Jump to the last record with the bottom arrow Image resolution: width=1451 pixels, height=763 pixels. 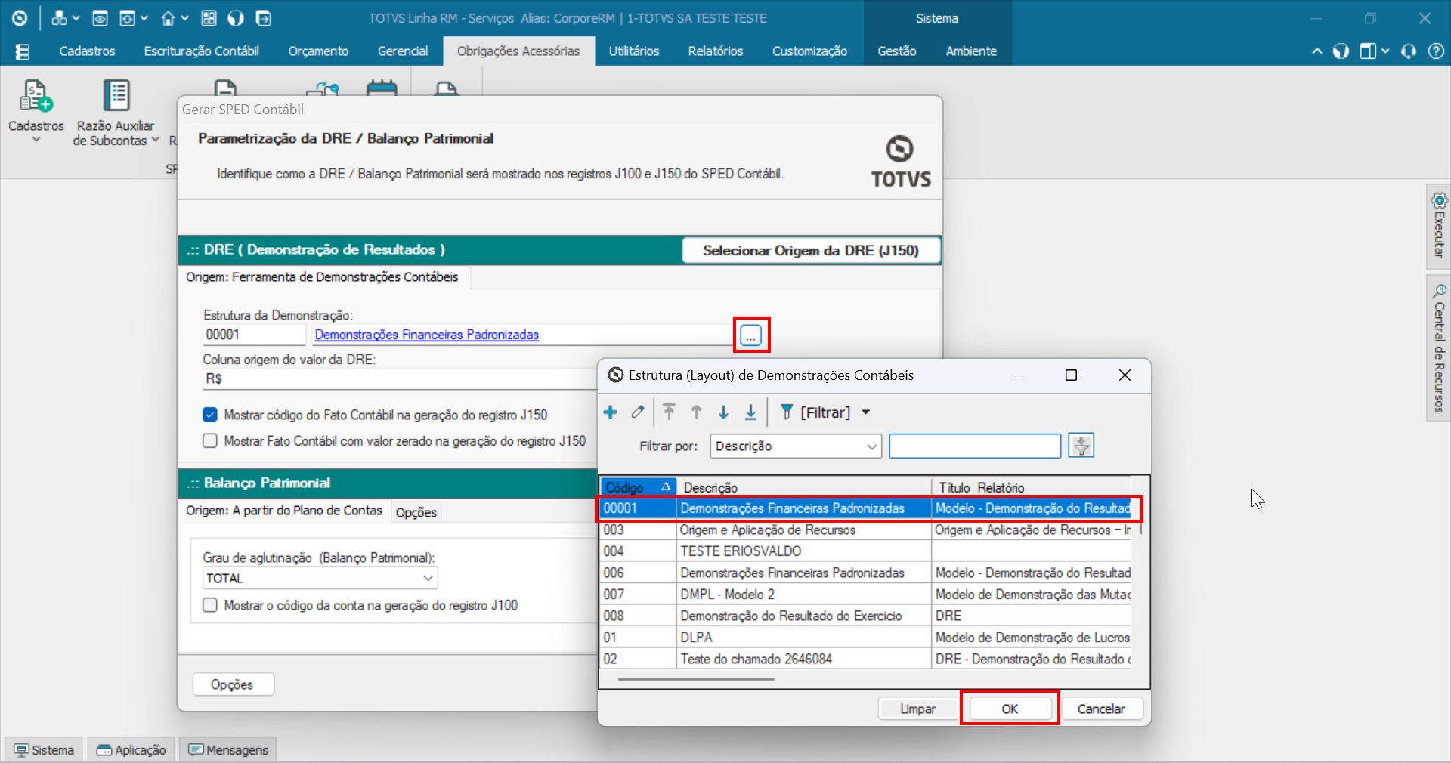coord(750,412)
